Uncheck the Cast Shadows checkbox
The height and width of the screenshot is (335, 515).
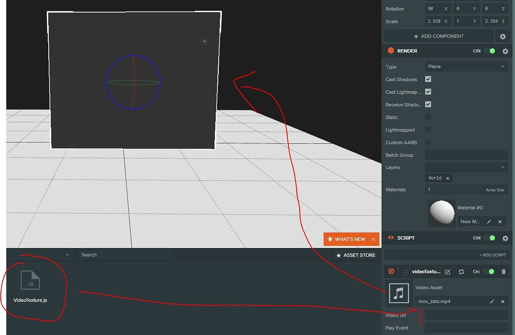pos(428,79)
